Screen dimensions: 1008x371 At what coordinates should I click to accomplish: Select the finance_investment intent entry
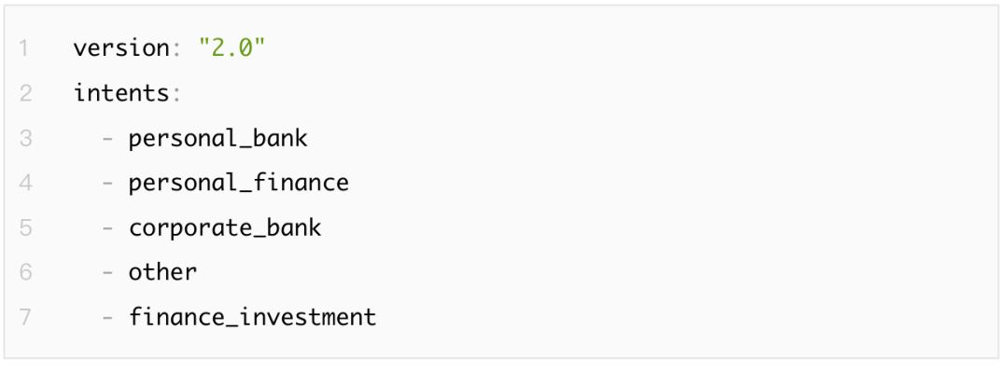(253, 318)
